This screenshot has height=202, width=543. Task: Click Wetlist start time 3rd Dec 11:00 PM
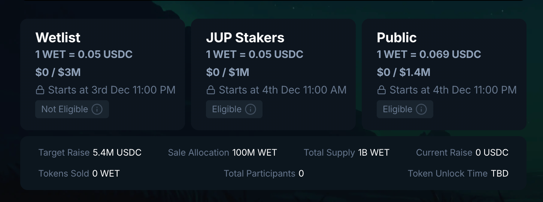coord(112,90)
